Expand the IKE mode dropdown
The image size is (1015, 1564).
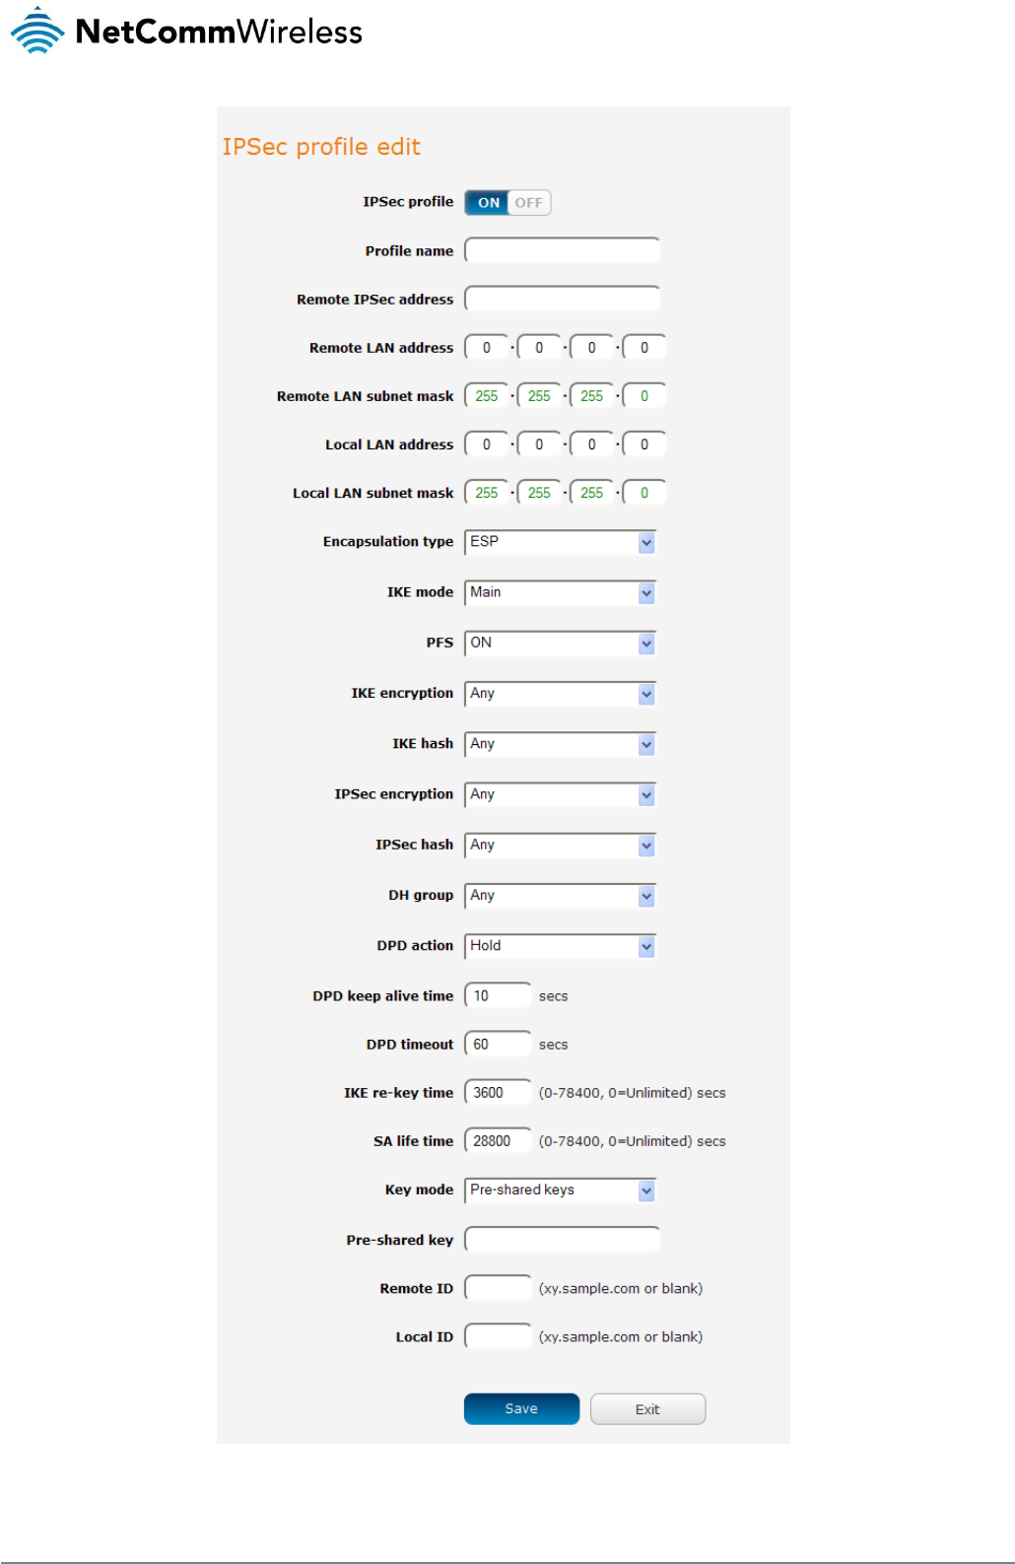tap(560, 592)
